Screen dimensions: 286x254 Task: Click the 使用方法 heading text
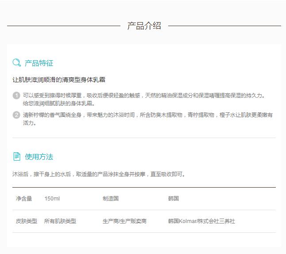(39, 157)
